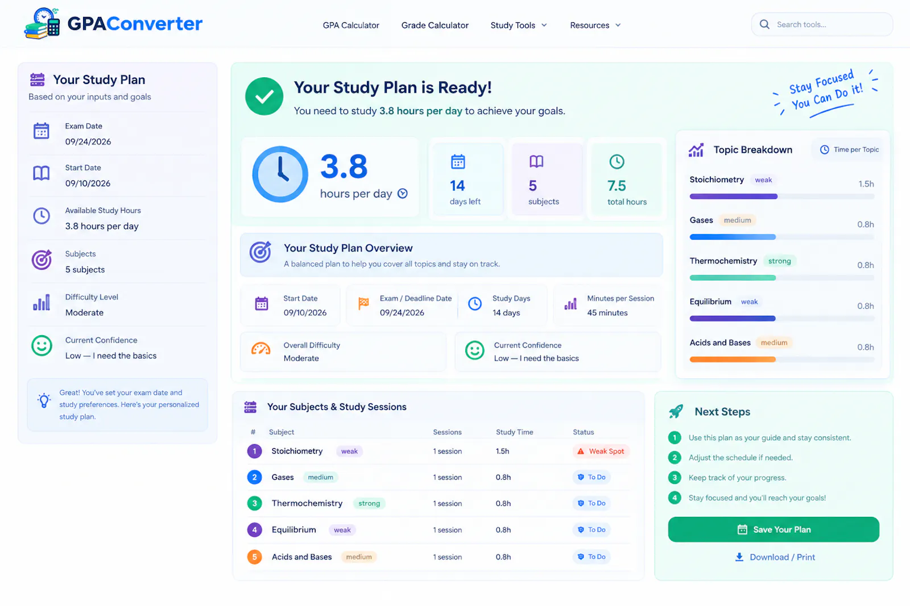Click the lightbulb tip icon
The width and height of the screenshot is (910, 606).
(44, 400)
